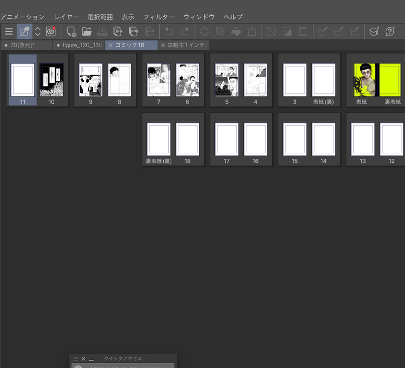This screenshot has height=368, width=405.
Task: Click the Undo arrow
Action: (x=169, y=31)
